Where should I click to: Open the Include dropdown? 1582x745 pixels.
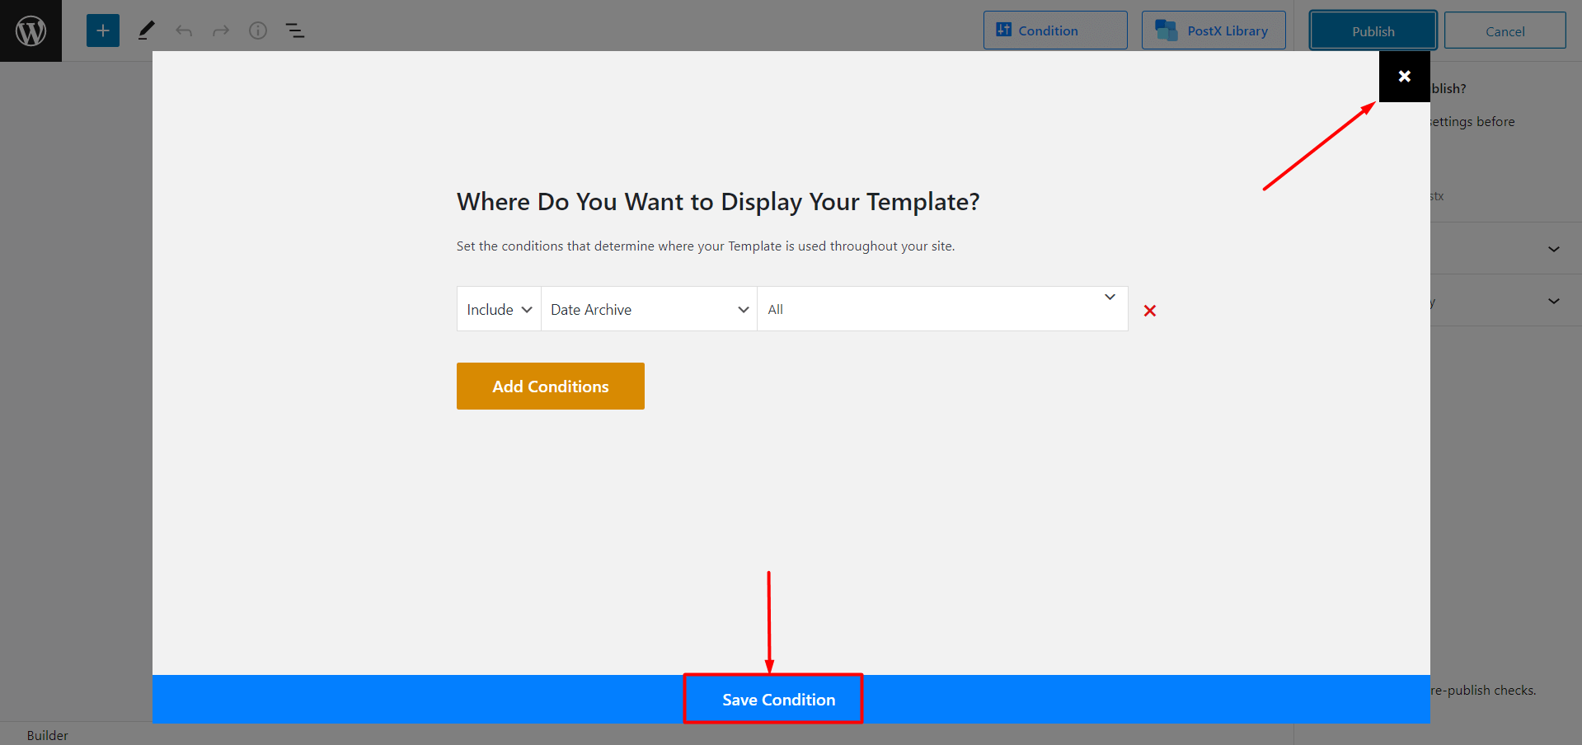(x=498, y=308)
